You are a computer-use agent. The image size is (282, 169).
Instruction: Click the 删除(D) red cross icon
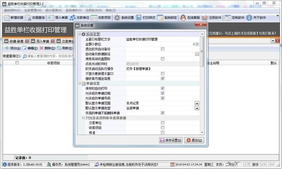(41, 48)
